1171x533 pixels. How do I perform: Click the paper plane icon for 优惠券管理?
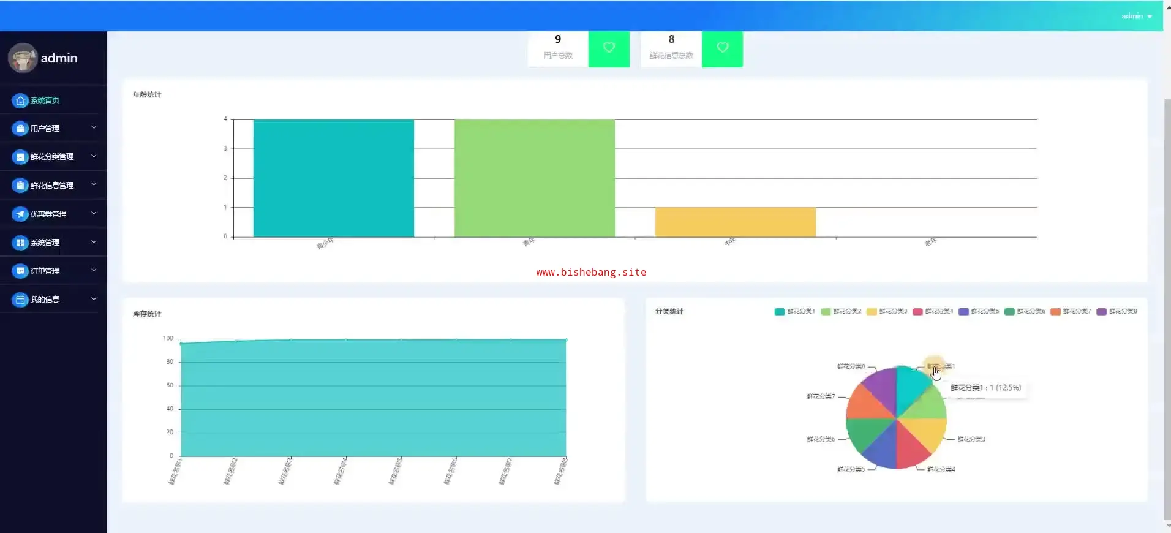20,214
